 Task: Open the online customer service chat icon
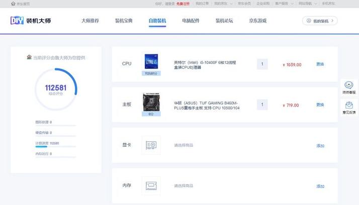point(349,85)
